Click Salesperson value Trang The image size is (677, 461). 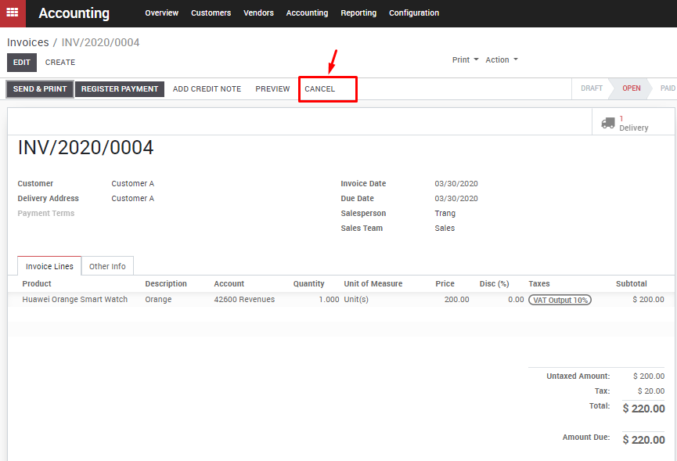coord(445,213)
